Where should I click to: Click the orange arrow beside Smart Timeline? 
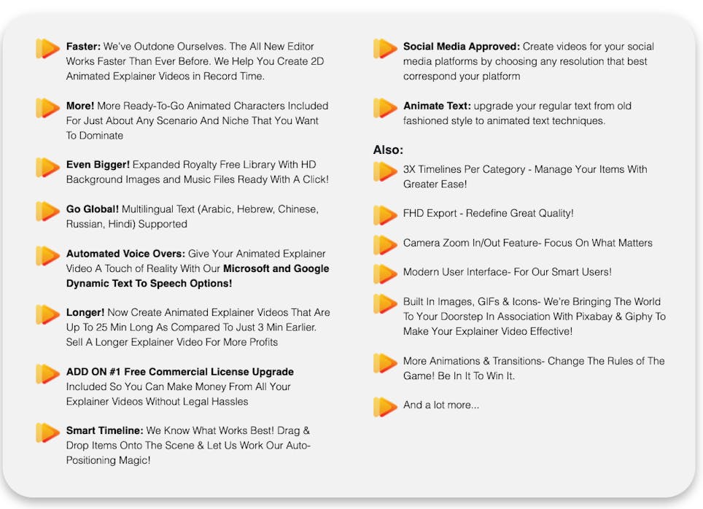coord(48,432)
